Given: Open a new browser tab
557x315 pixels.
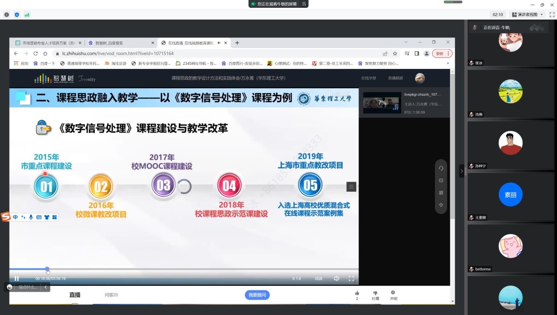Looking at the screenshot, I should point(237,43).
